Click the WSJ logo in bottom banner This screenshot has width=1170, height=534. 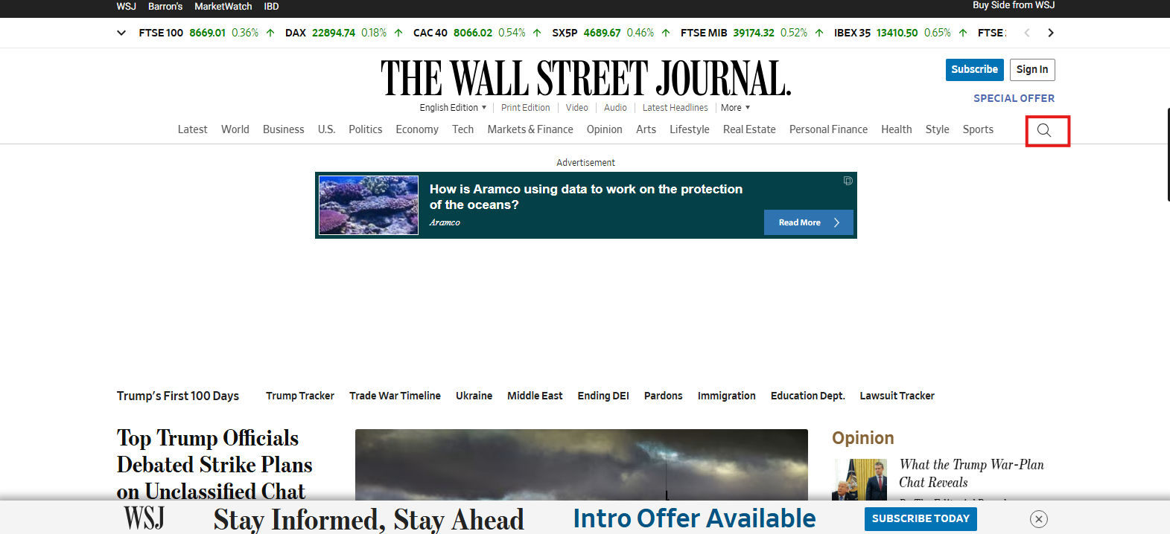(x=144, y=518)
